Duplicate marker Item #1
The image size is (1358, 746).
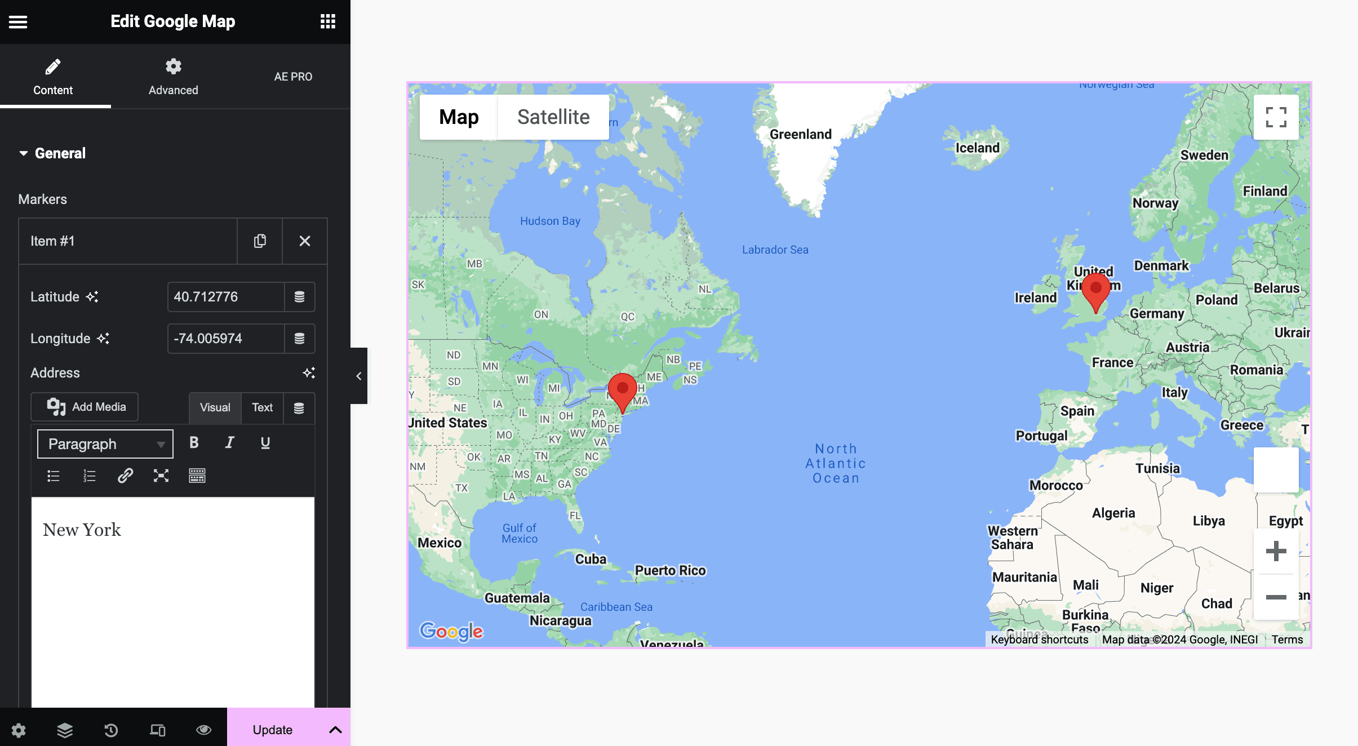(x=260, y=241)
